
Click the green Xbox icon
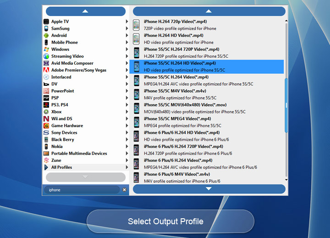(46, 111)
